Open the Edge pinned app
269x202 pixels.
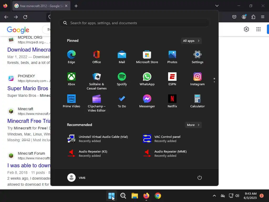click(x=71, y=57)
